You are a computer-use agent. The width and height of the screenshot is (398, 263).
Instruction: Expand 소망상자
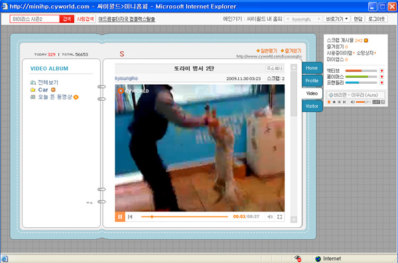[x=365, y=53]
